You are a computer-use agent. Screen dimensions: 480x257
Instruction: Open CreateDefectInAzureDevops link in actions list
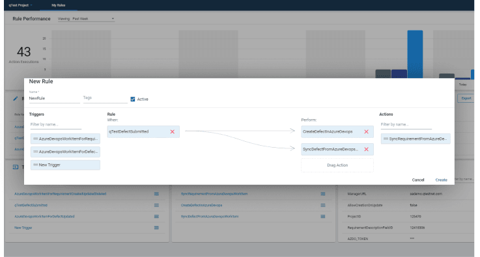tap(201, 205)
